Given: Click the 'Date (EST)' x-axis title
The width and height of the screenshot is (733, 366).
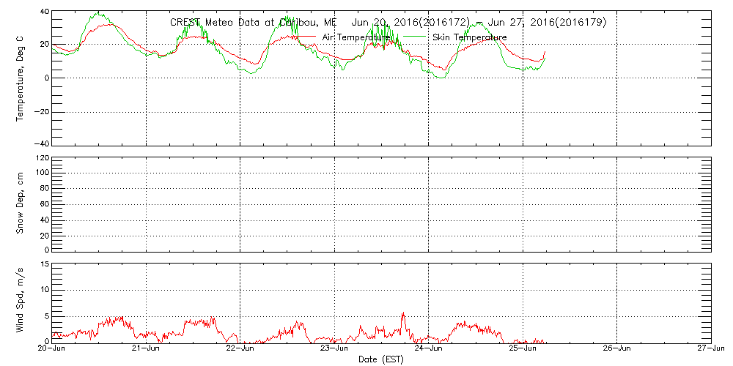Looking at the screenshot, I should pos(381,359).
